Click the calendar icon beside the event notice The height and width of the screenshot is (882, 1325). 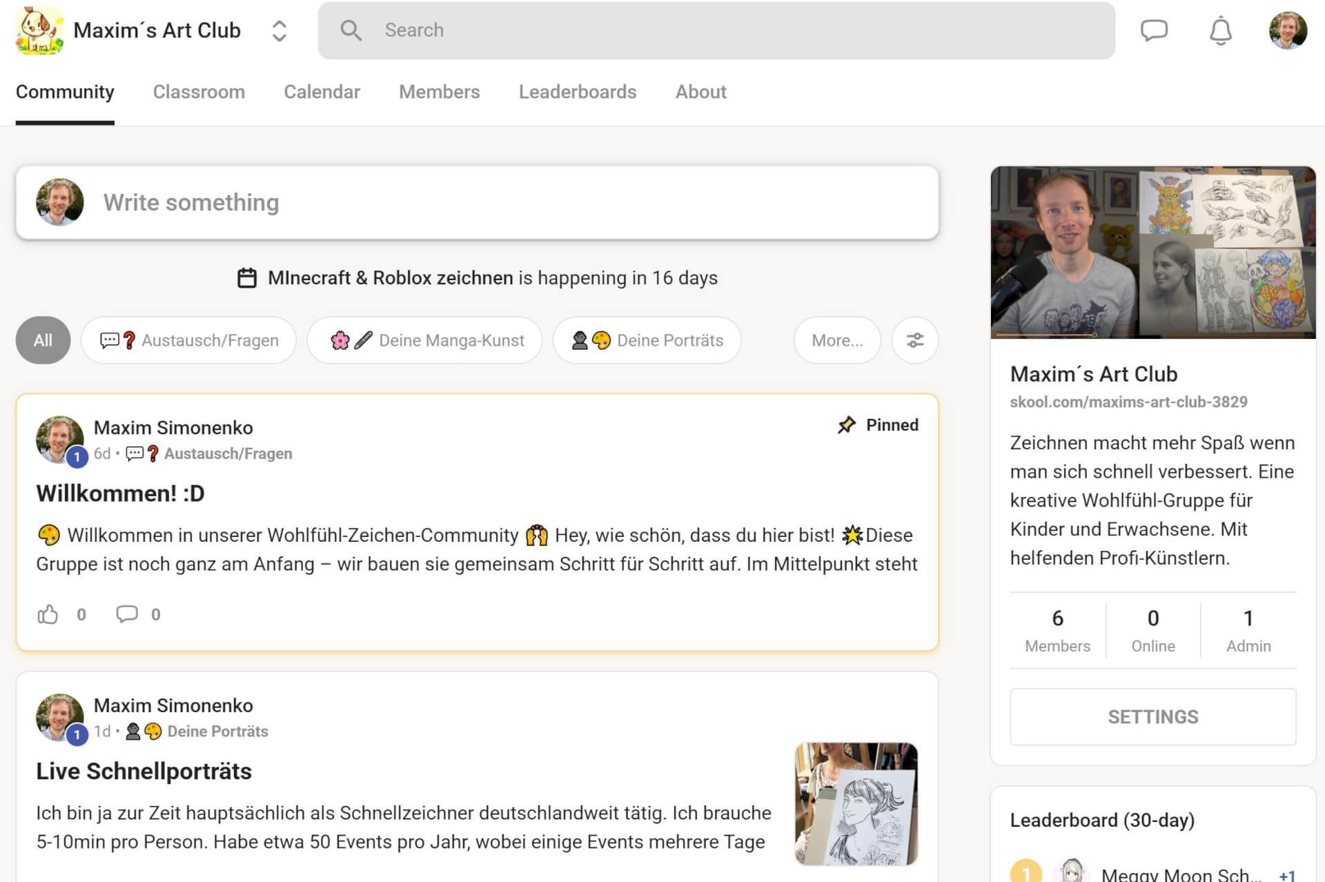tap(247, 277)
